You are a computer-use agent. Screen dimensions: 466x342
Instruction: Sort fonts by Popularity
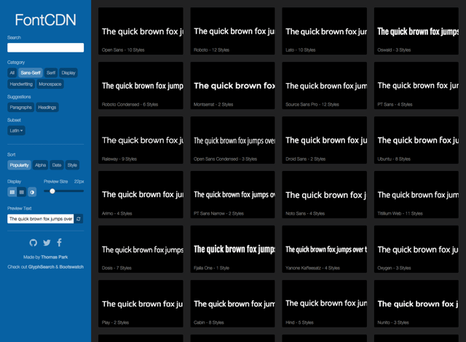click(x=19, y=165)
